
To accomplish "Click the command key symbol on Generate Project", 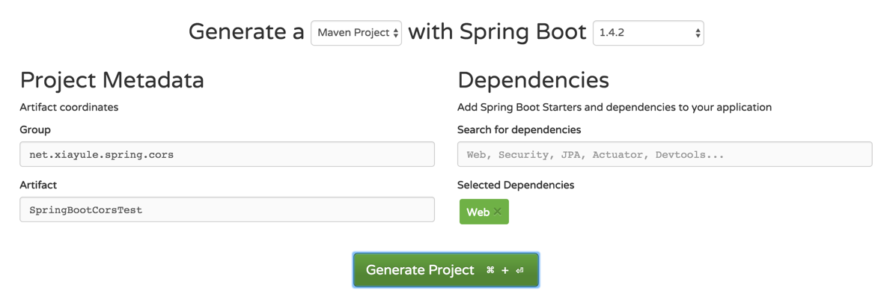I will [490, 270].
